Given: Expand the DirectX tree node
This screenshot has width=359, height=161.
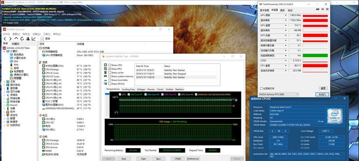Looking at the screenshot, I should (4, 105).
